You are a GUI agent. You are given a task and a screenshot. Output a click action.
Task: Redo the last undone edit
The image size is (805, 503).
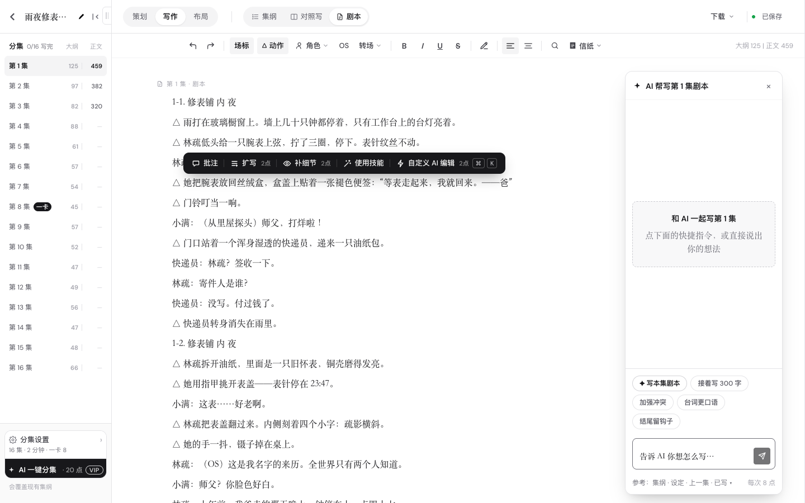click(x=211, y=46)
